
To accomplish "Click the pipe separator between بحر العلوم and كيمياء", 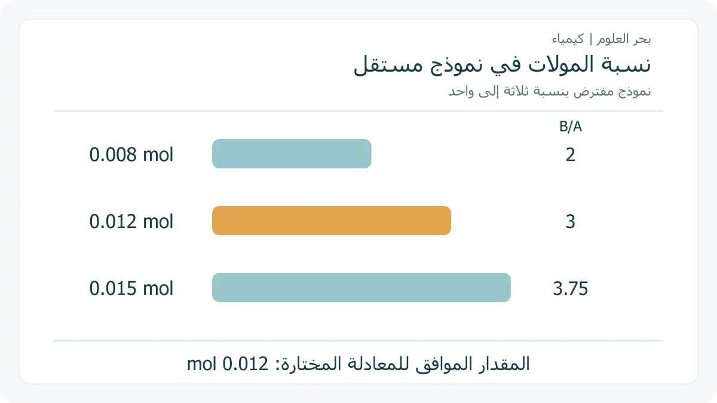I will click(x=591, y=40).
